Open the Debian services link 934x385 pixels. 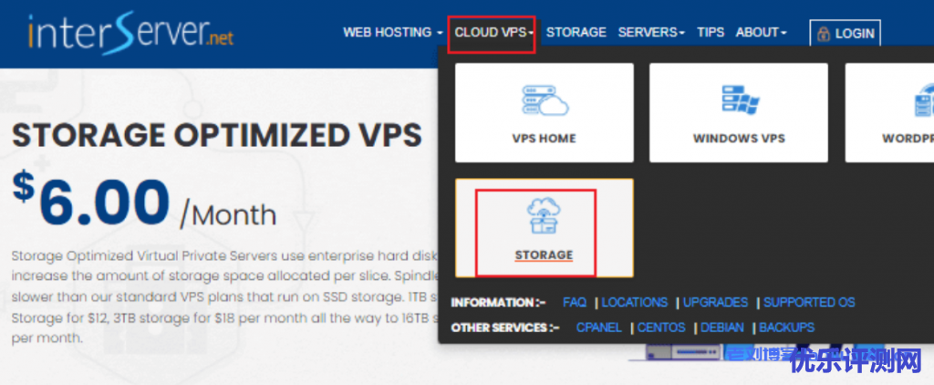722,328
